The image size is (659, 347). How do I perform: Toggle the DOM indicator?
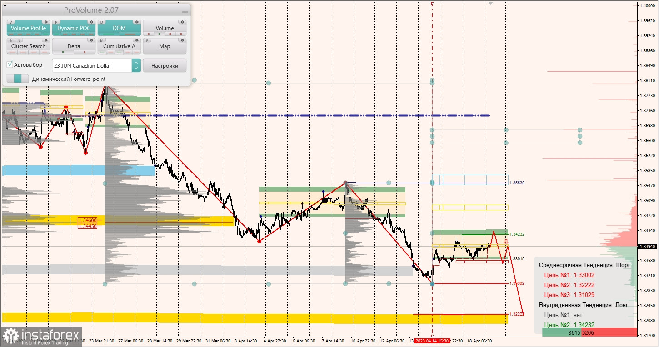[x=119, y=28]
